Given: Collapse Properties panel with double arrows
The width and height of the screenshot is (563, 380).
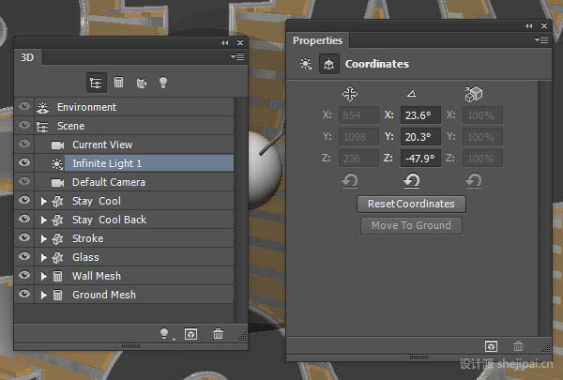Looking at the screenshot, I should click(528, 26).
